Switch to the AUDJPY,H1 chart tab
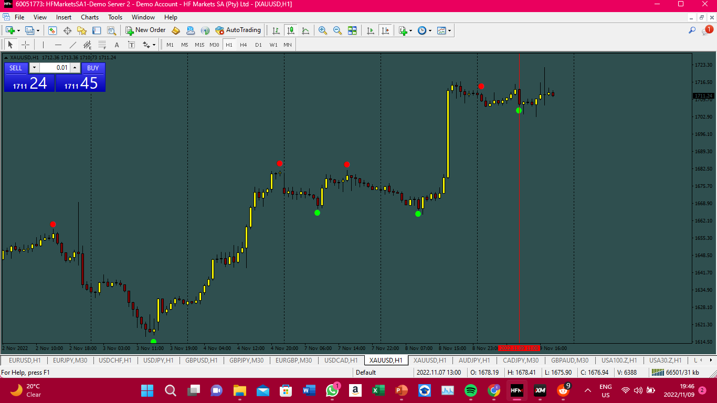Viewport: 717px width, 403px height. point(475,360)
